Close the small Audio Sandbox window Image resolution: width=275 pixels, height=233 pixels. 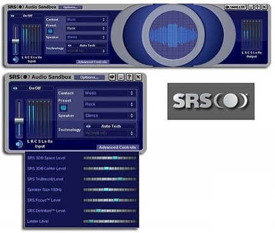pyautogui.click(x=138, y=77)
